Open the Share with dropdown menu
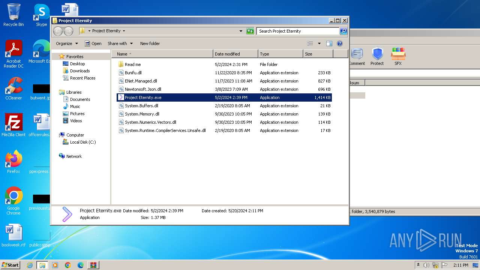The width and height of the screenshot is (480, 270). 120,43
